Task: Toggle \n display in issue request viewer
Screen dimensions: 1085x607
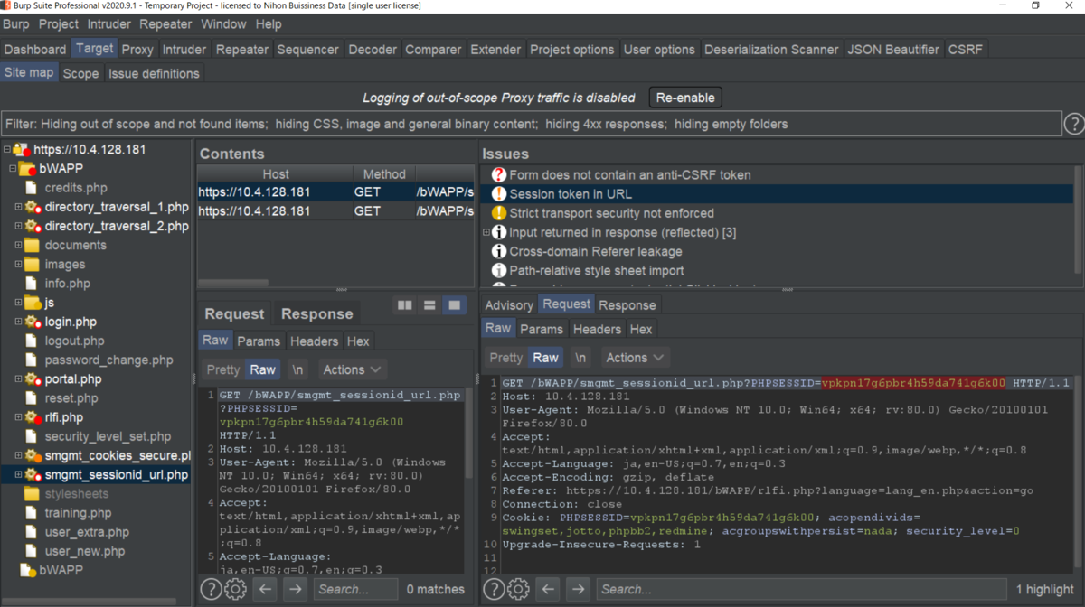Action: [x=580, y=358]
